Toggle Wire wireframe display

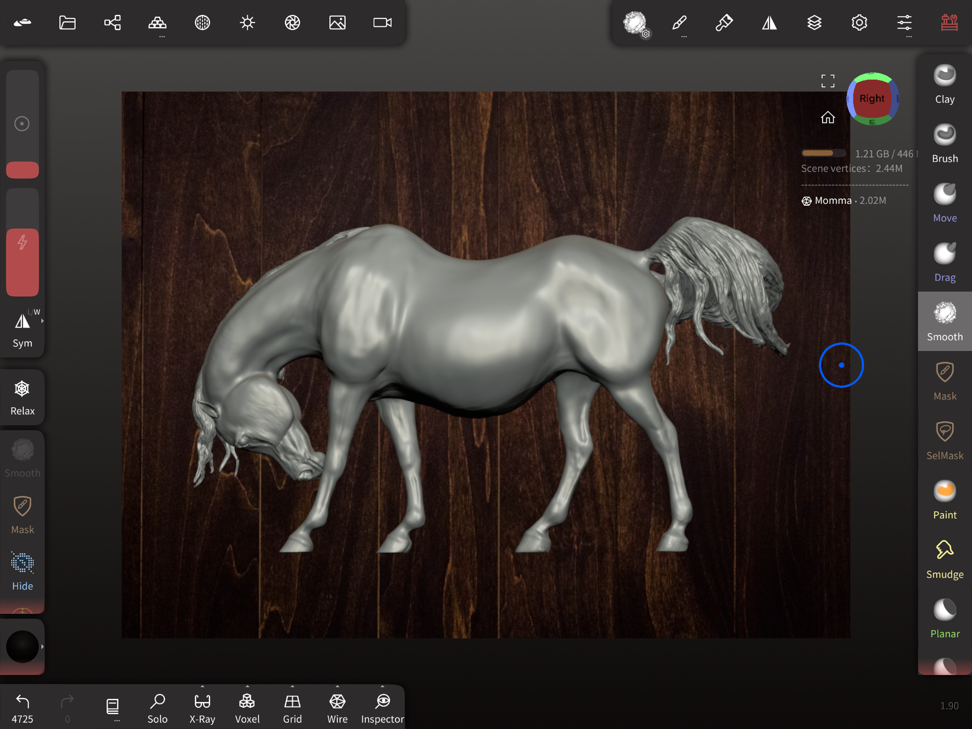click(337, 708)
